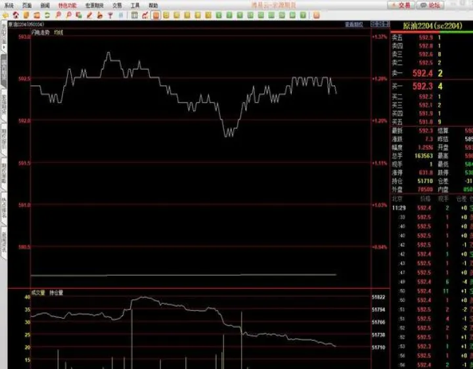This screenshot has height=369, width=473.
Task: Open the 系统 menu
Action: [9, 5]
